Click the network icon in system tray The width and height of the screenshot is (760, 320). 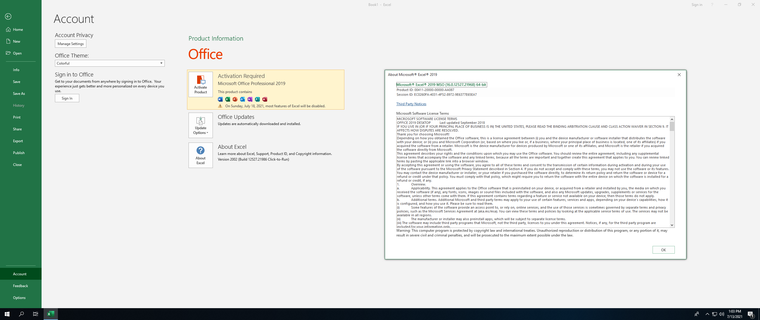tap(715, 314)
